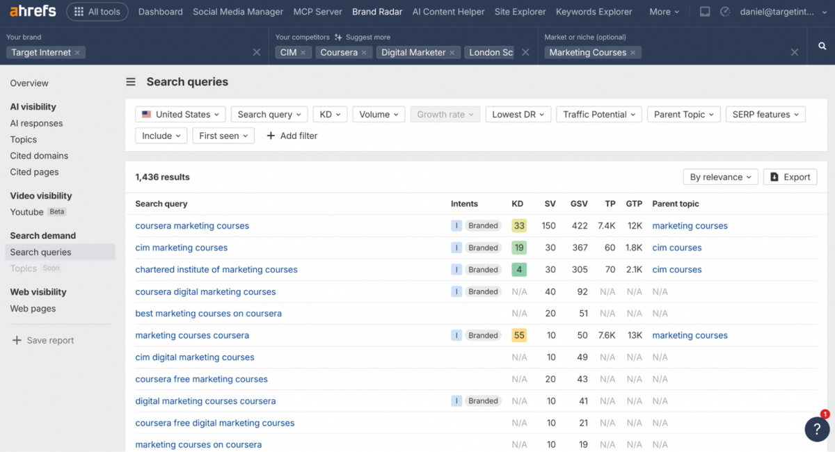Open the First seen filter dropdown
The image size is (835, 452).
point(223,136)
